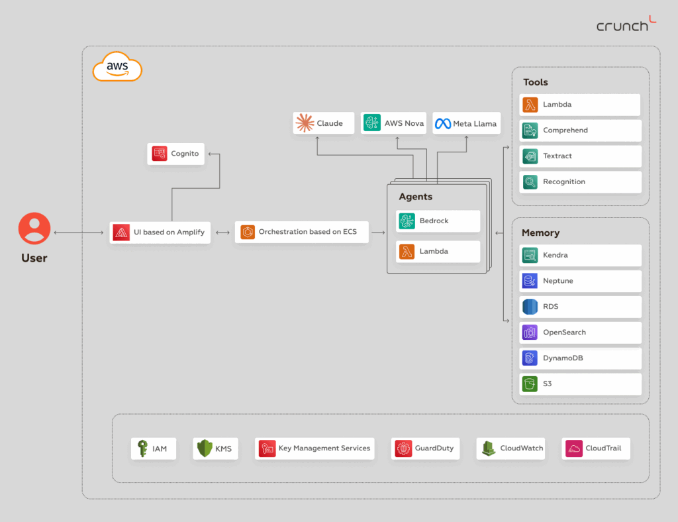This screenshot has width=678, height=522.
Task: Click the CloudWatch icon
Action: (x=489, y=448)
